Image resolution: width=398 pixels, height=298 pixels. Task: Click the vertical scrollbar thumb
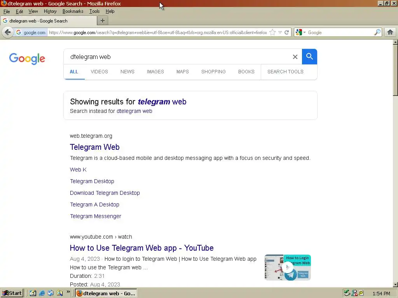click(395, 70)
